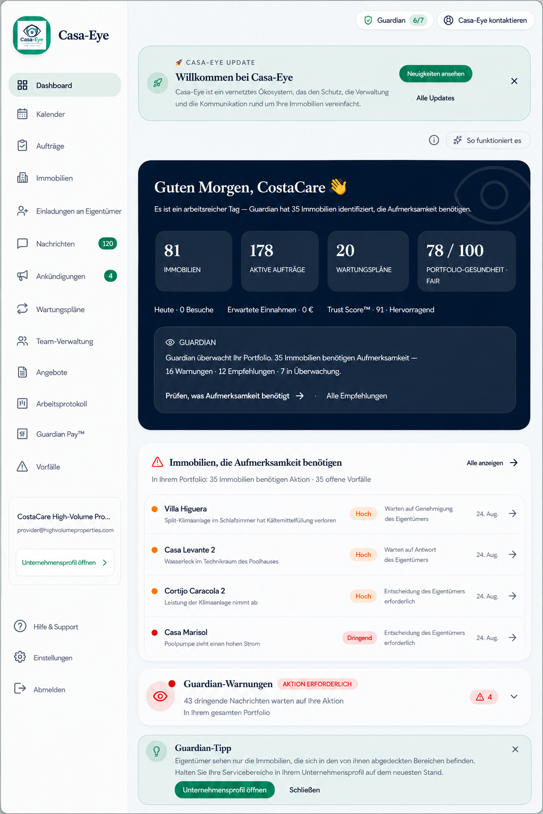The height and width of the screenshot is (814, 543).
Task: Click the Dringend tag on Casa Marisol
Action: click(360, 638)
